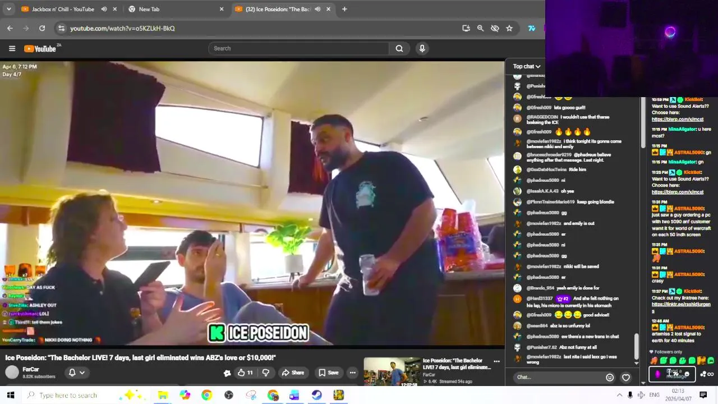Open the tab search dropdown arrow
718x404 pixels.
(8, 9)
